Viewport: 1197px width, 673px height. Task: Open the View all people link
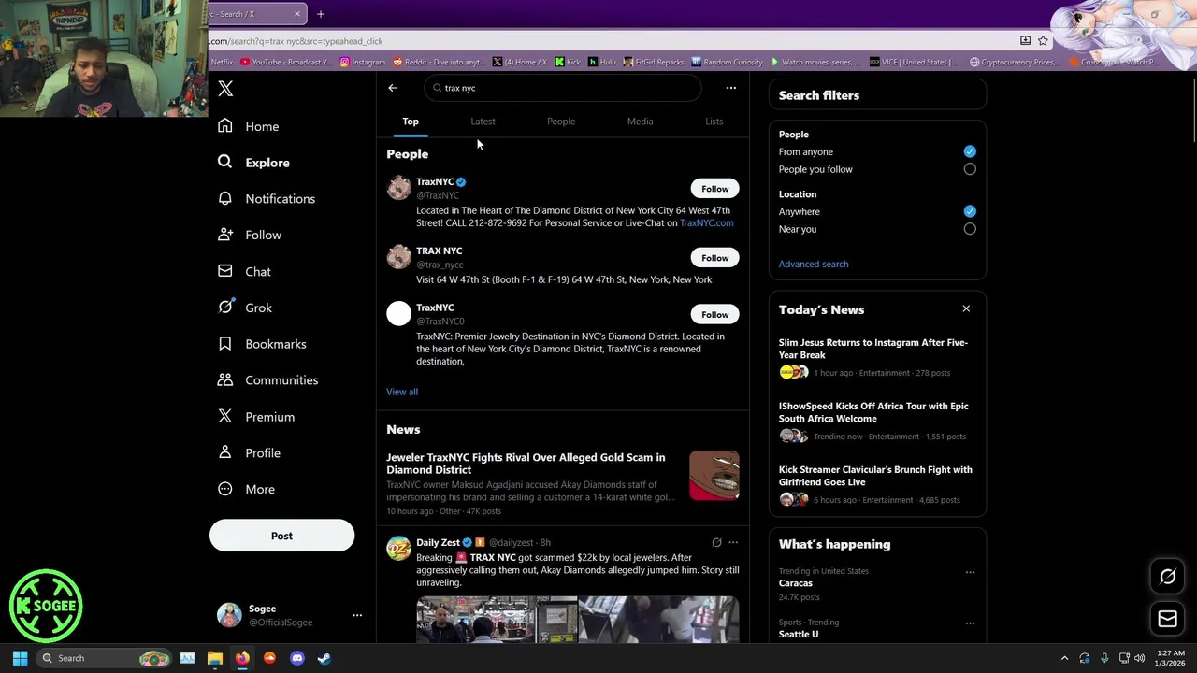(402, 392)
